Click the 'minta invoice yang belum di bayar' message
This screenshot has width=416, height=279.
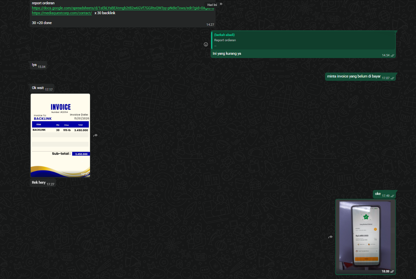(x=353, y=77)
